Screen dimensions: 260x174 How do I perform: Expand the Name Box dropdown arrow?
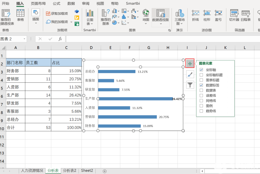(x=24, y=39)
